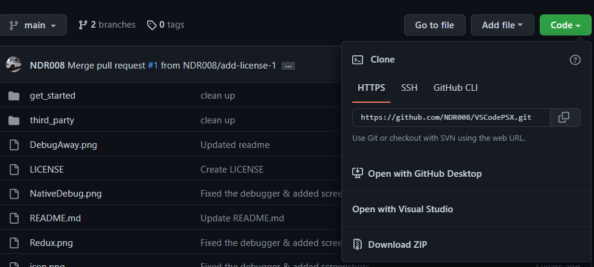Click the terminal icon beside Clone heading
594x267 pixels.
(358, 60)
